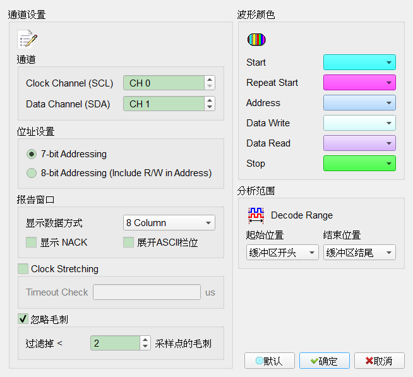Increase the glitch filter sample count

(145, 340)
